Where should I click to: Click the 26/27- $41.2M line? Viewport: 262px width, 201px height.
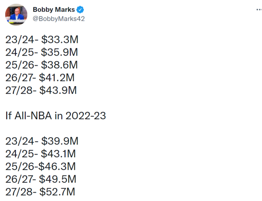40,78
